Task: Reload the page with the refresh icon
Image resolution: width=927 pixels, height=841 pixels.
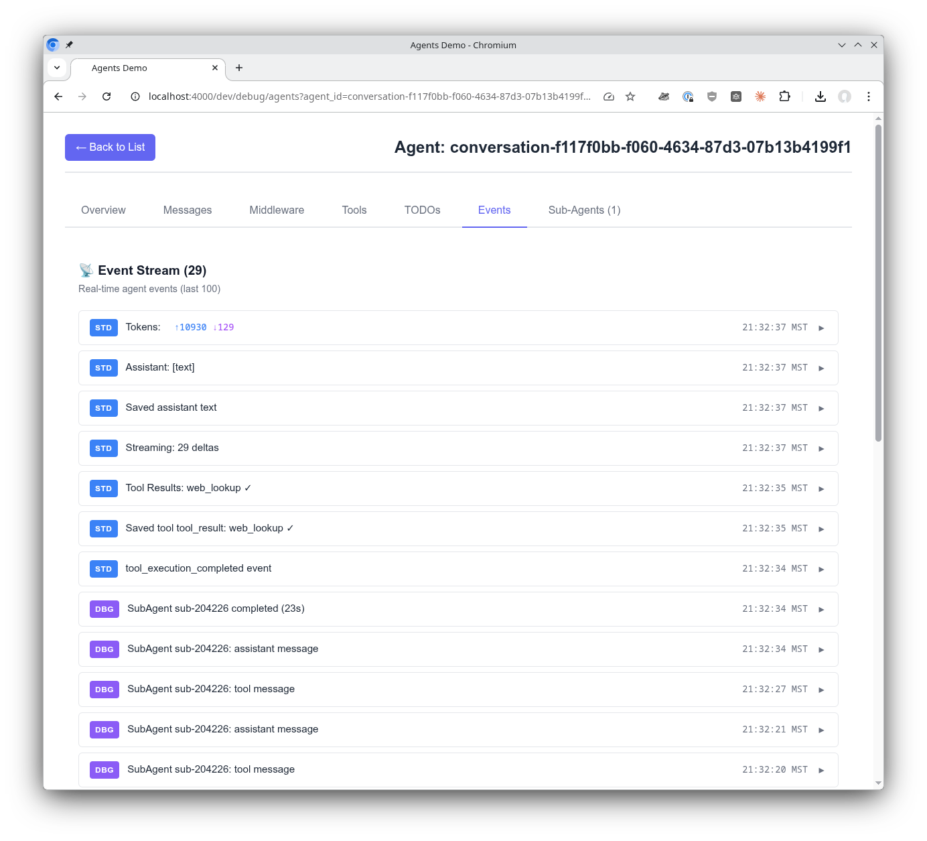Action: pos(106,96)
